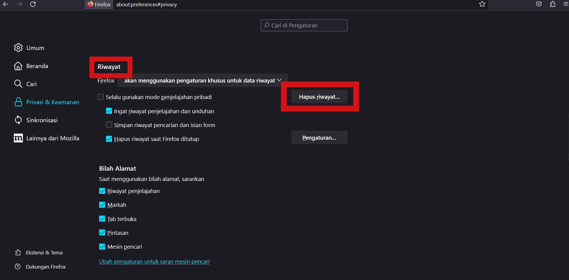Enable 'Selalu gunakan mode penjelajahan pribadi'
Viewport: 569px width, 280px height.
pyautogui.click(x=101, y=97)
